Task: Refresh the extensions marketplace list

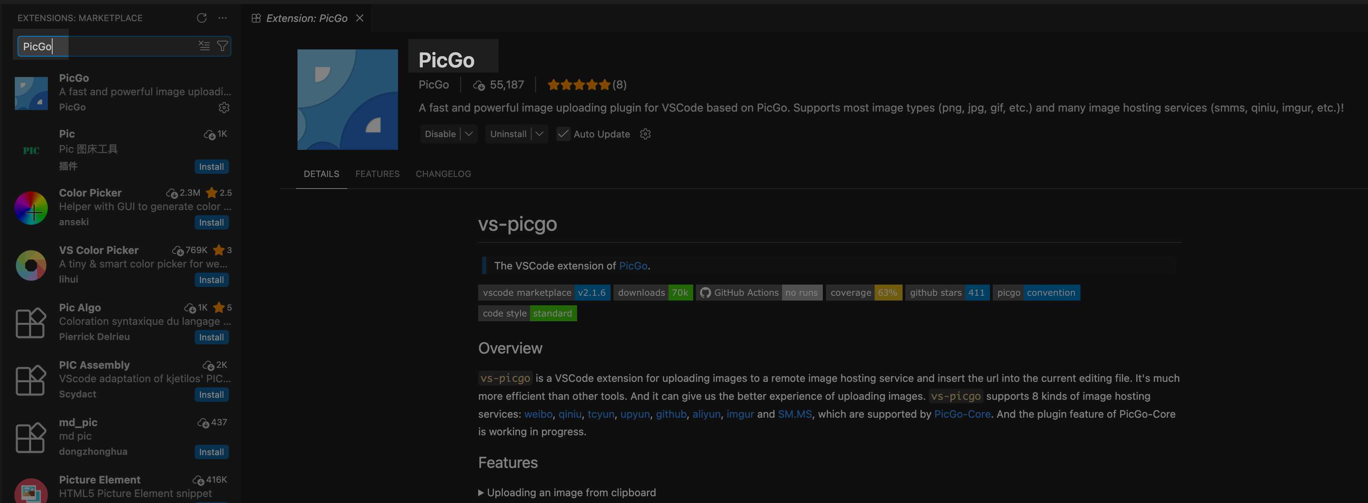Action: (201, 18)
